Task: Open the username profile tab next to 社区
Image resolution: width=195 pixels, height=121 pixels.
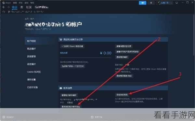Action: coord(41,7)
